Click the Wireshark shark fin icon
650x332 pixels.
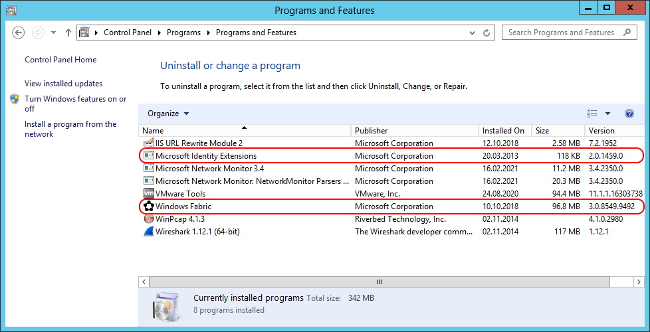148,232
